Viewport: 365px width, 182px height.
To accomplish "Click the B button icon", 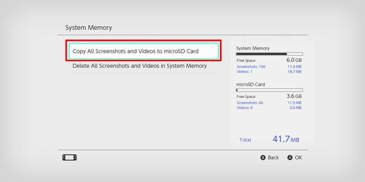I will click(263, 158).
